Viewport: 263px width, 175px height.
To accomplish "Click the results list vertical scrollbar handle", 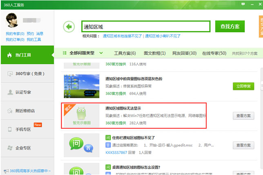I will (x=262, y=85).
